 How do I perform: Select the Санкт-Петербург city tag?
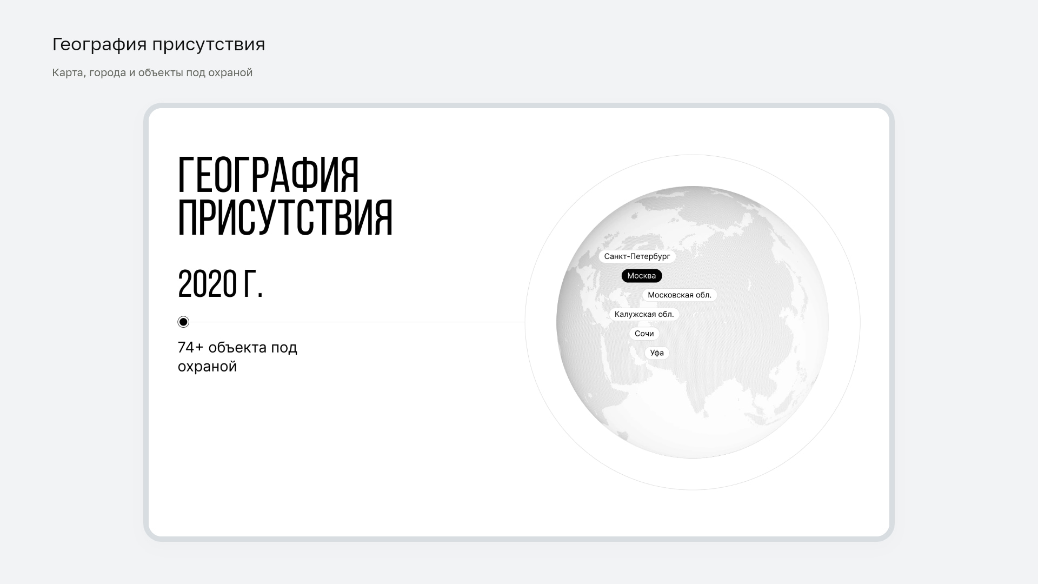click(637, 256)
